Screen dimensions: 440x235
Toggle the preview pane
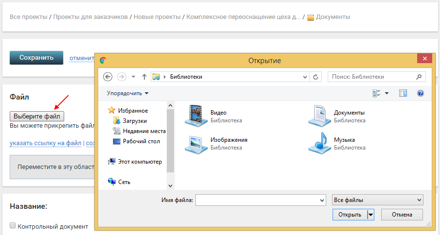click(403, 93)
